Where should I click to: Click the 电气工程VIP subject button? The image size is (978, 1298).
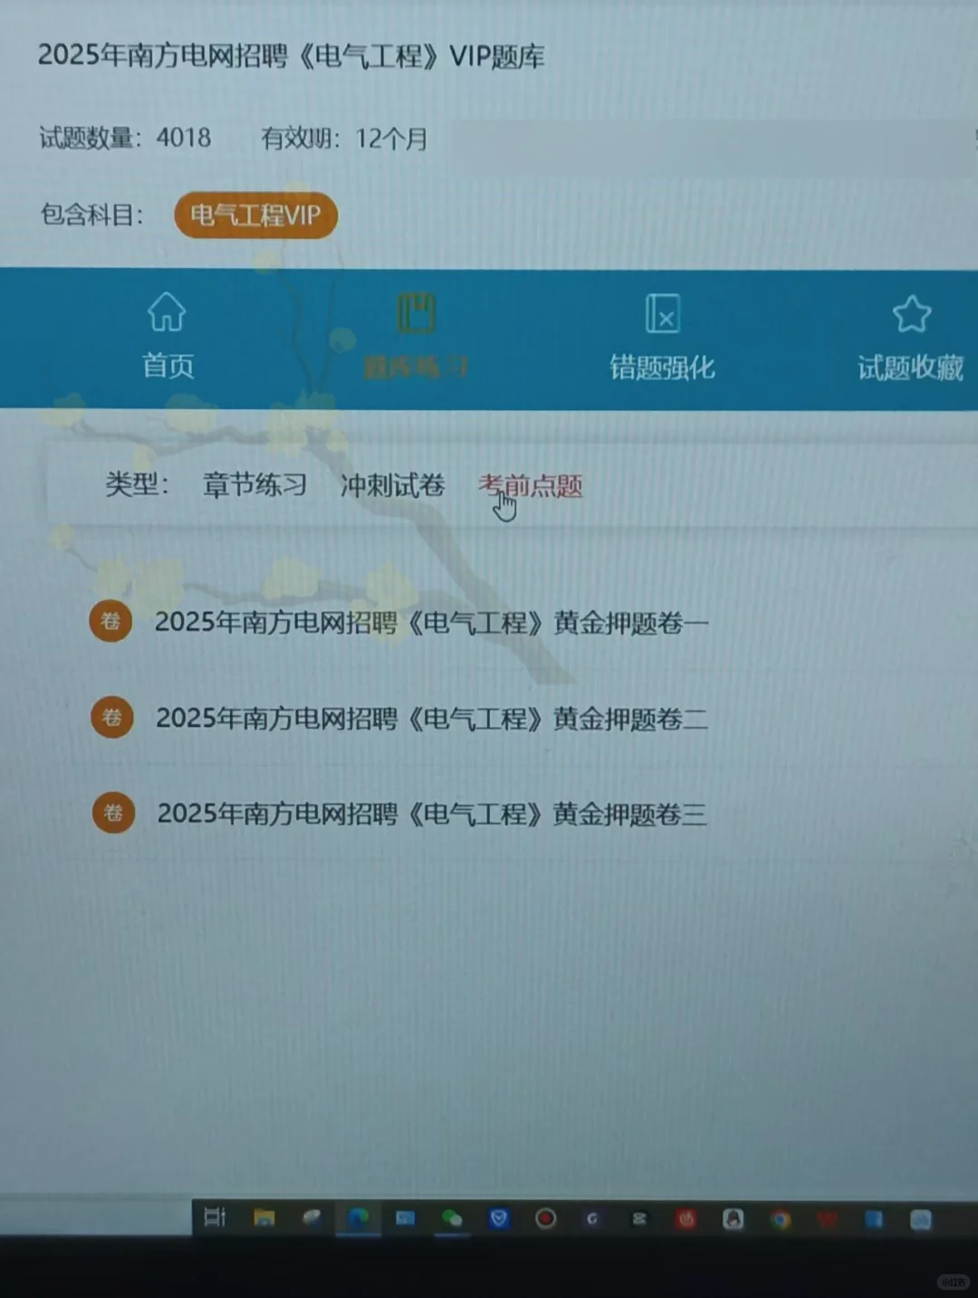(255, 215)
